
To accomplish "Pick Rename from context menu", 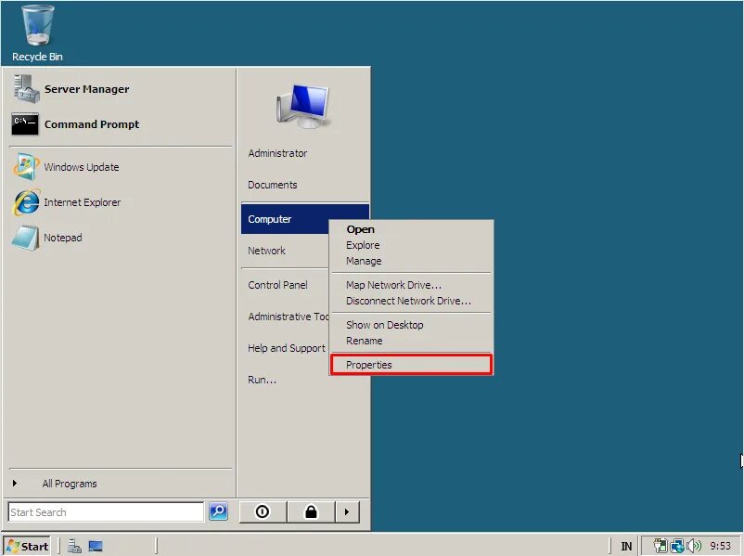I will click(x=365, y=341).
